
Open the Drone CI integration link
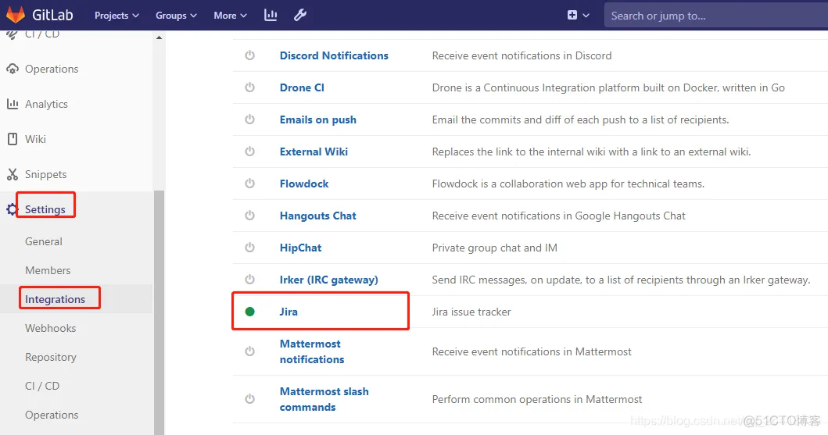(302, 87)
